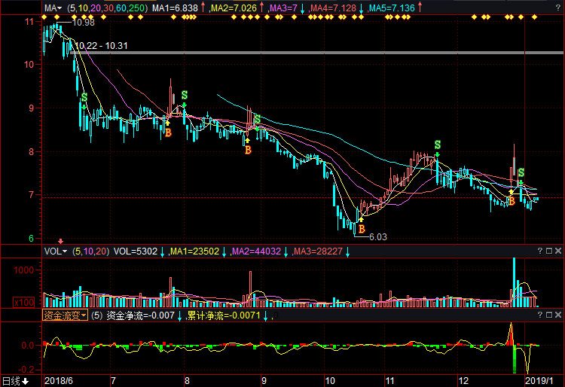Edit VOL parameters (5,10,20)

[x=91, y=251]
